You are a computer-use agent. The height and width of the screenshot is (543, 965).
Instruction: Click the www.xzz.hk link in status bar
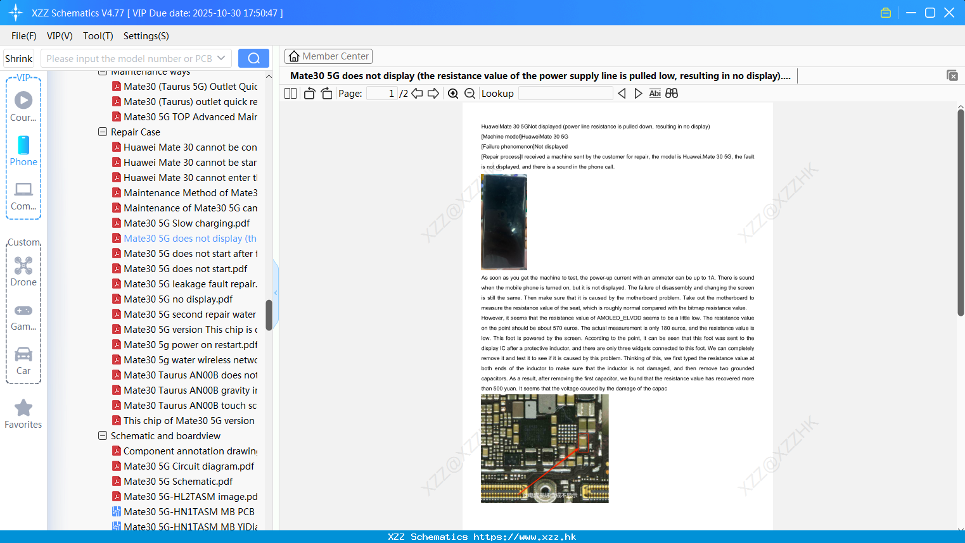[x=525, y=537]
